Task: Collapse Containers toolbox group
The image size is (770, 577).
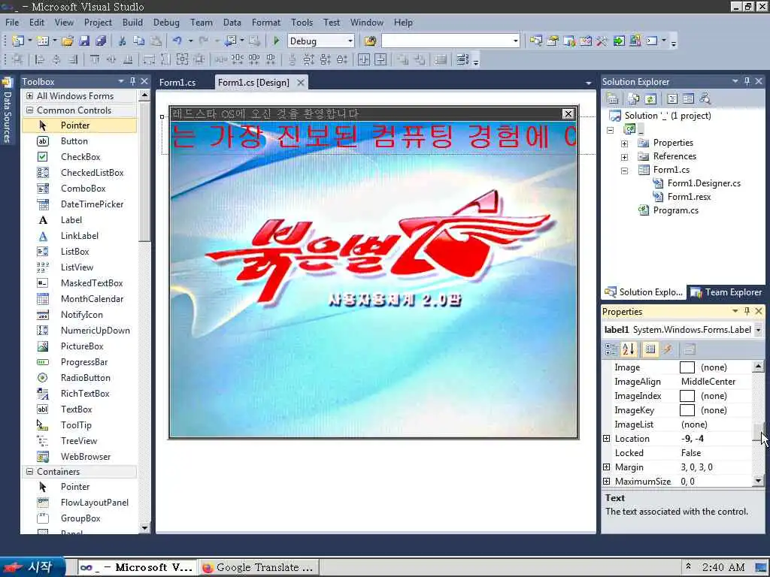Action: pos(29,472)
